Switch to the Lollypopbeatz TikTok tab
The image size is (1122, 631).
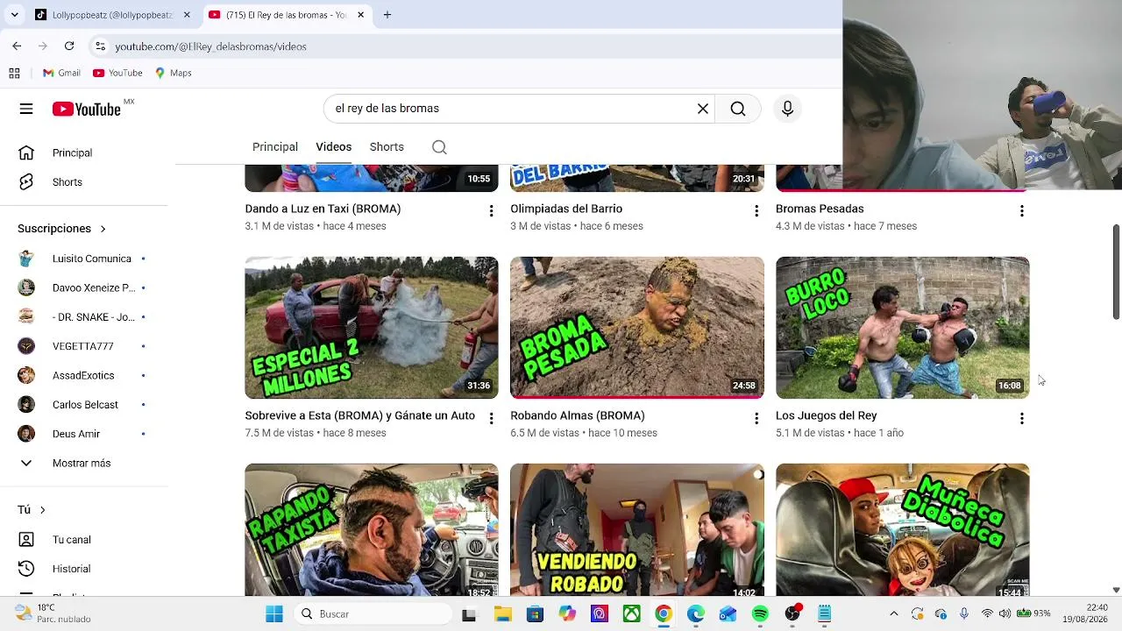(110, 15)
